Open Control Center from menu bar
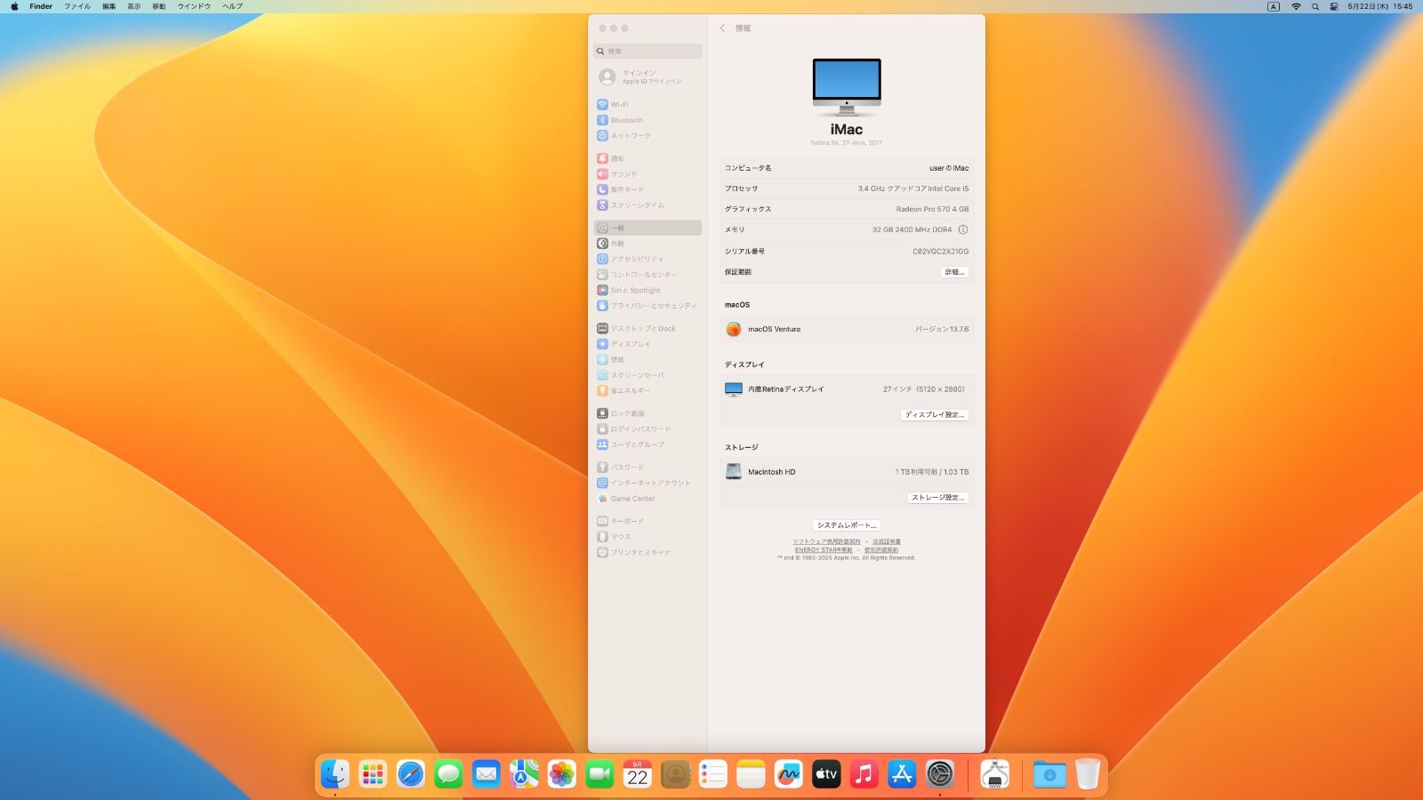 pos(1334,6)
